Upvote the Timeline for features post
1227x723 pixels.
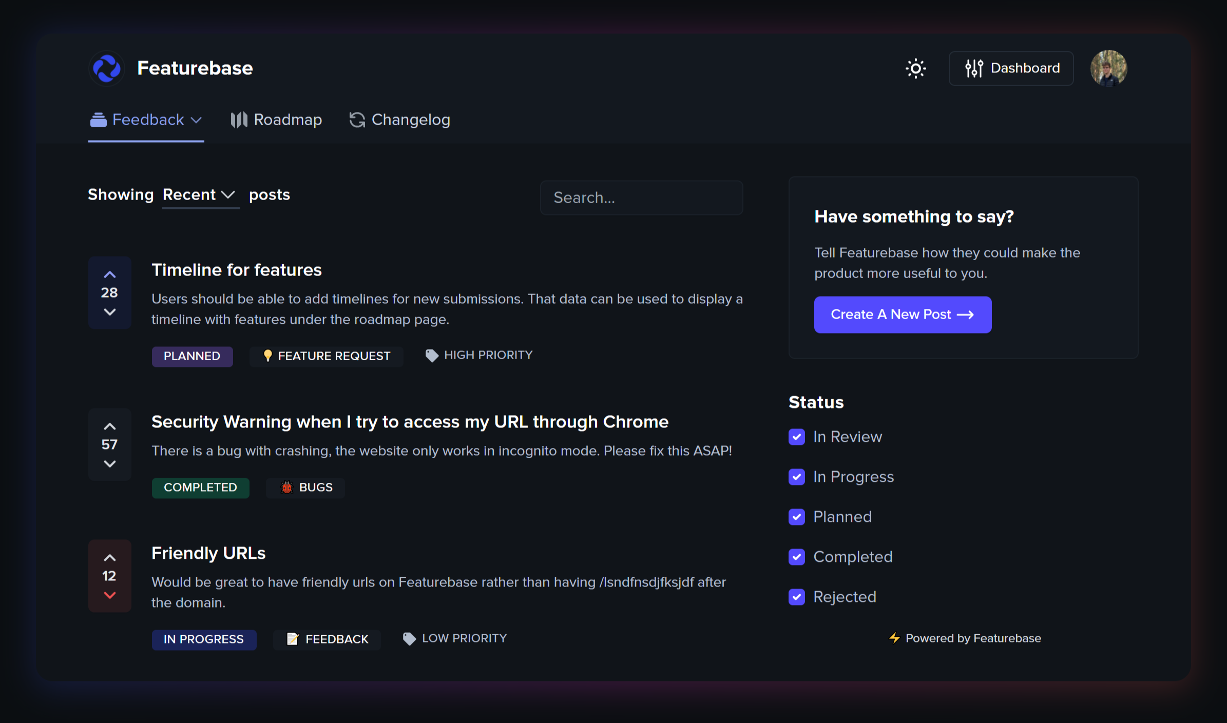109,275
